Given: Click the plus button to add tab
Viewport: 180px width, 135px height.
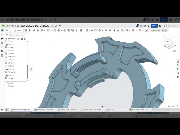Looking at the screenshot, I should point(7,110).
